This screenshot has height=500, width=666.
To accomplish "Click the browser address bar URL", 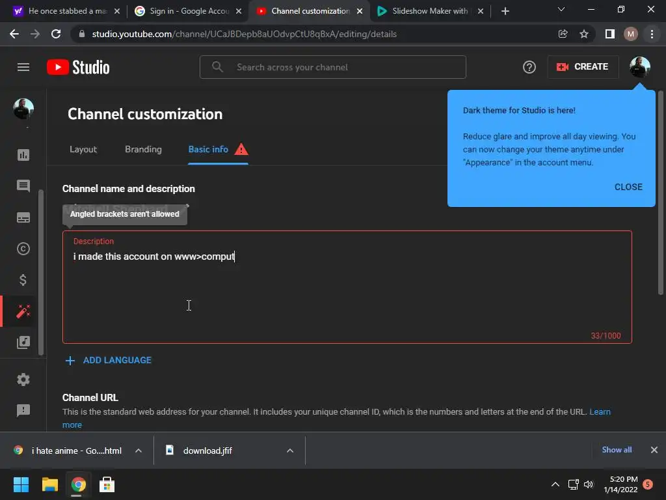I will (245, 34).
